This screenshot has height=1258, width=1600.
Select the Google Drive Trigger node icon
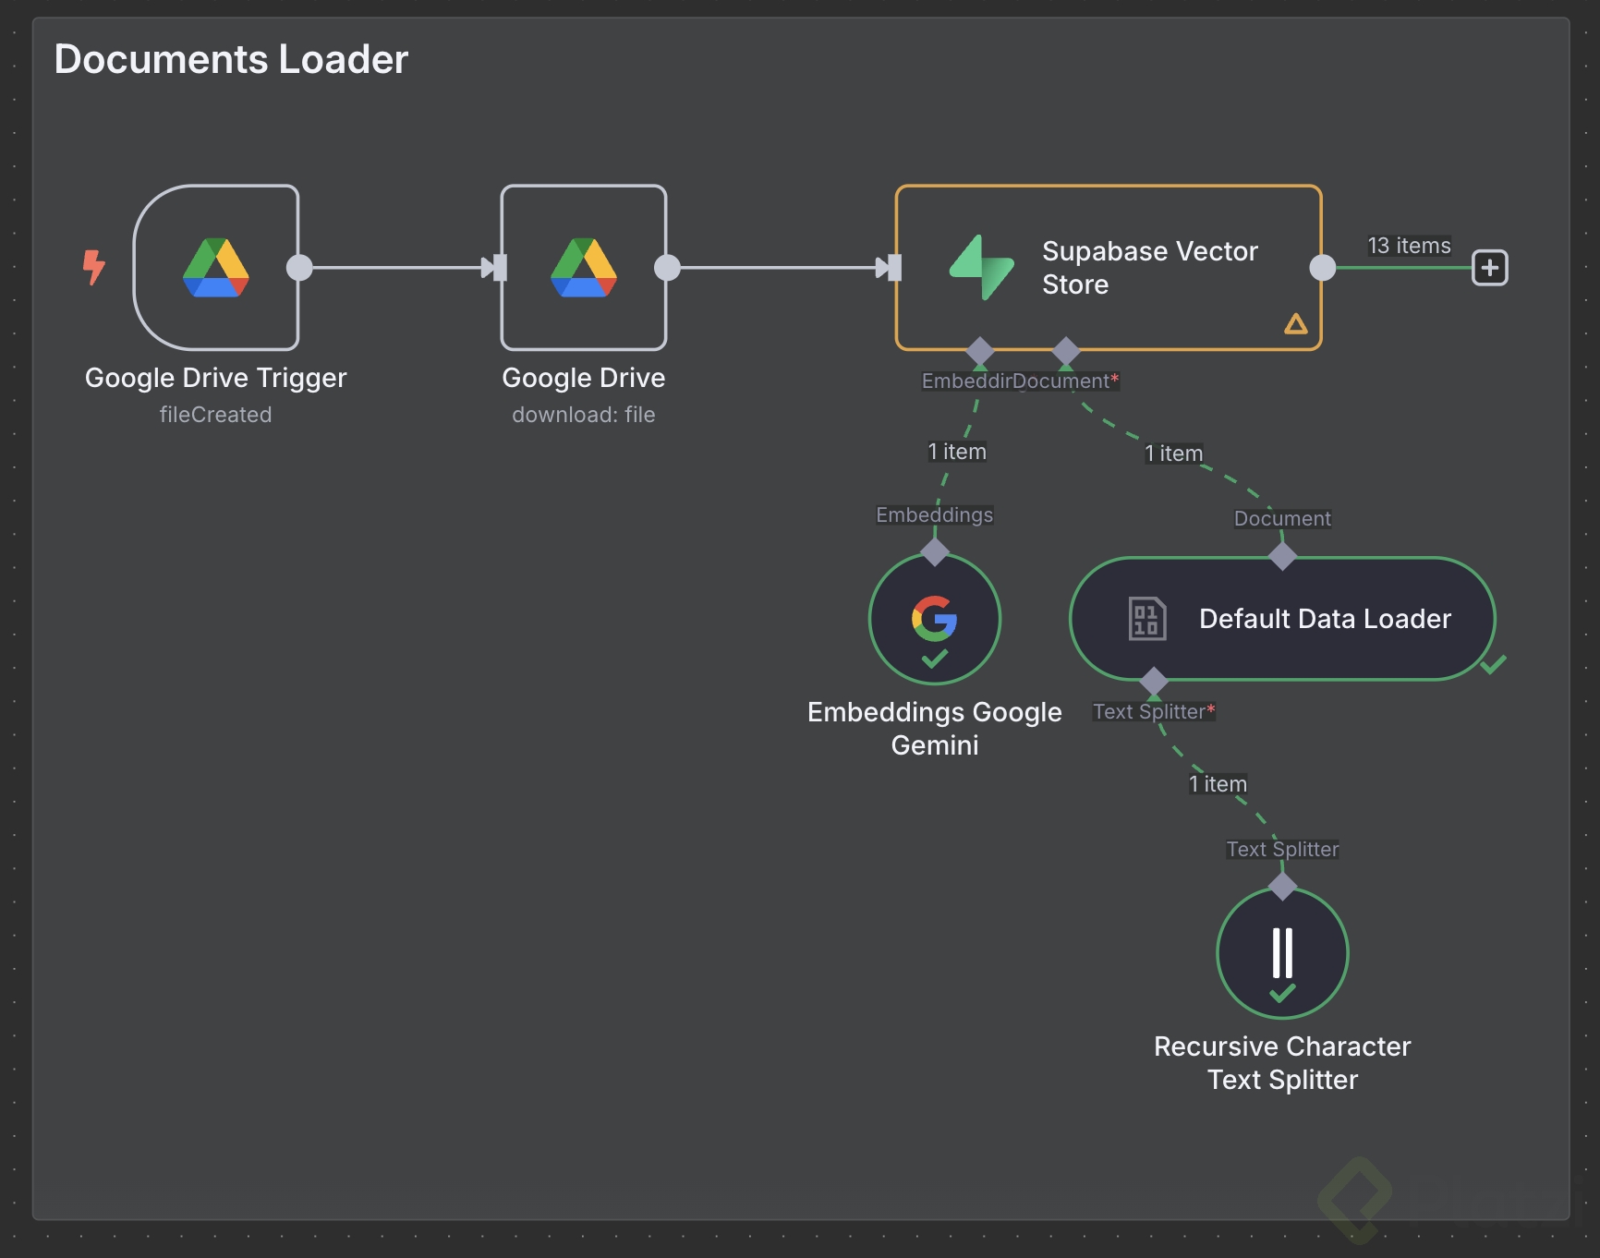click(216, 268)
